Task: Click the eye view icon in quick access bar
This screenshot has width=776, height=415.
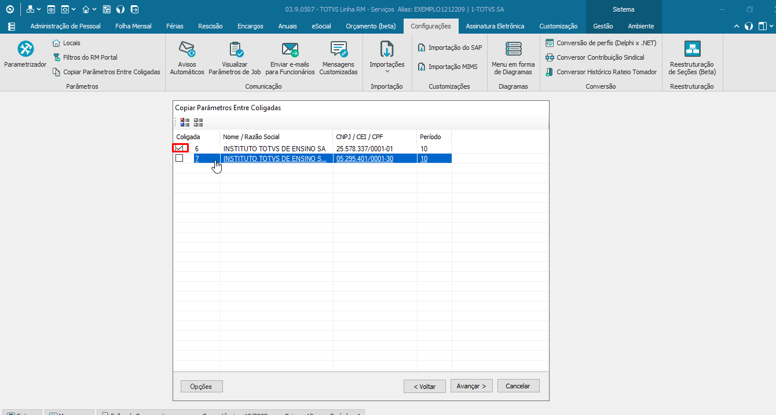Action: click(52, 9)
